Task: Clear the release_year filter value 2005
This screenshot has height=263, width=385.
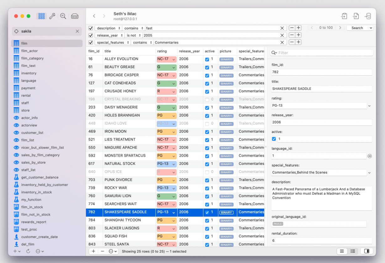Action: point(282,35)
